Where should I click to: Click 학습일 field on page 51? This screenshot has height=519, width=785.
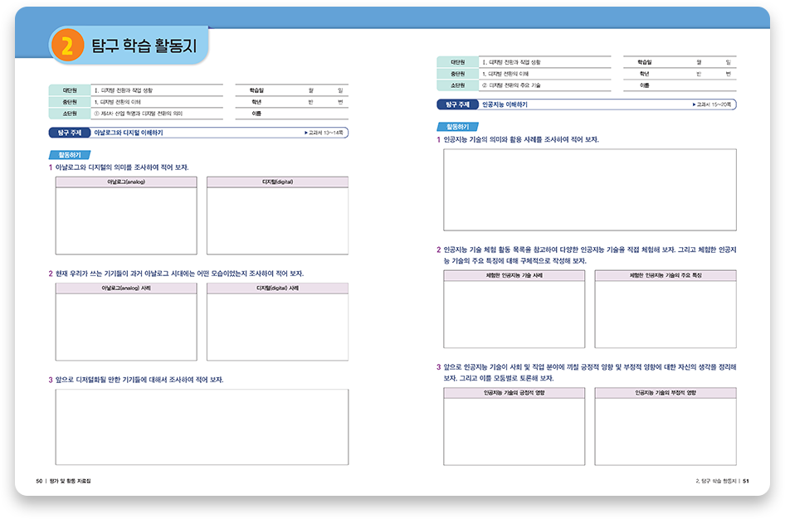(x=680, y=62)
